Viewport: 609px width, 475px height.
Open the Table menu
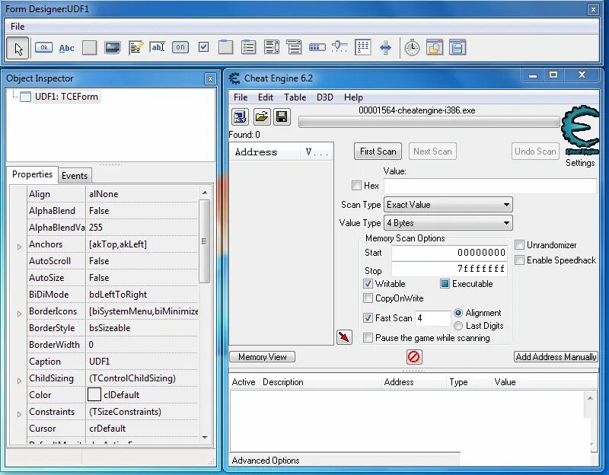295,97
